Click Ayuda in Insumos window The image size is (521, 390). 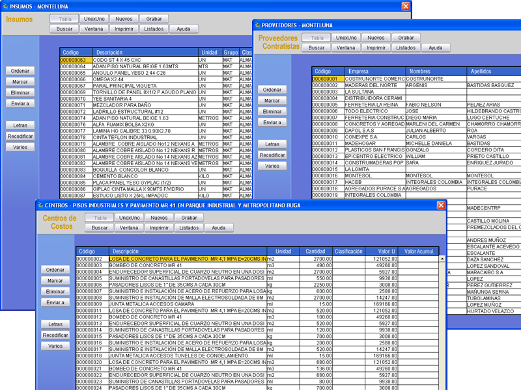(x=184, y=29)
